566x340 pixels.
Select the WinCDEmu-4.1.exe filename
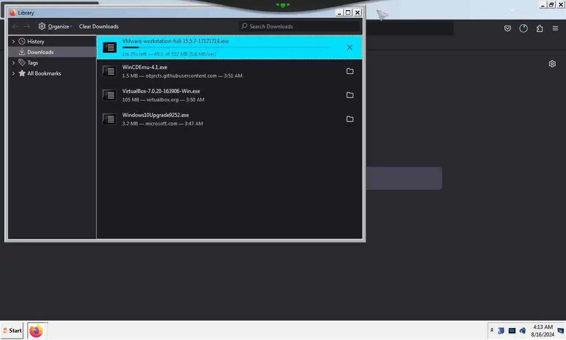click(x=145, y=67)
